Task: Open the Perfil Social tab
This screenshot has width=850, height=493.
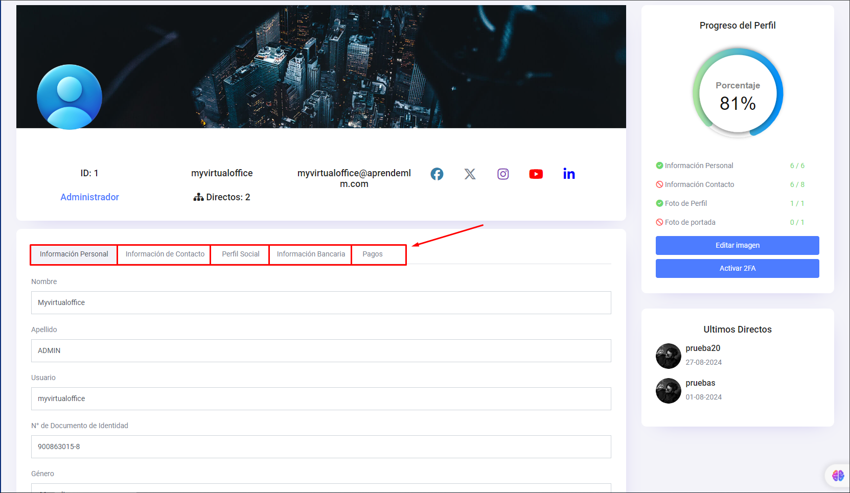Action: [240, 254]
